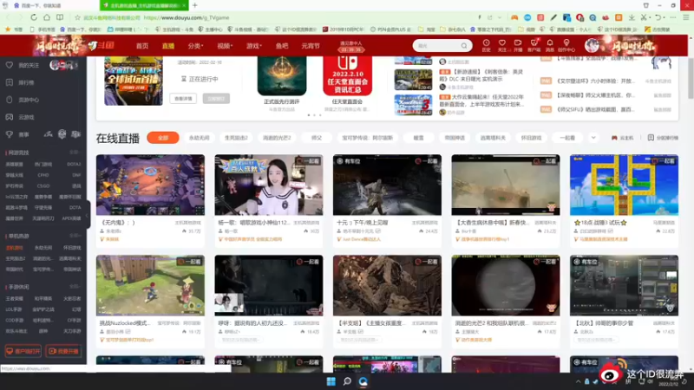Image resolution: width=694 pixels, height=390 pixels.
Task: Select the 师父 filter pill
Action: coord(317,138)
